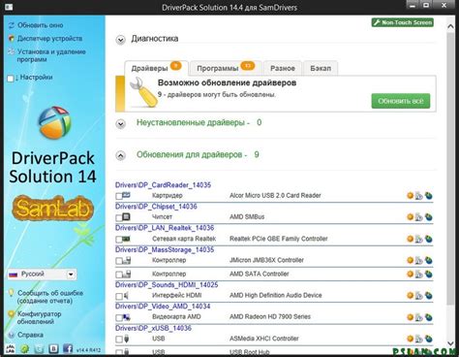Check the Интерфейс HDMI row checkbox
The width and height of the screenshot is (459, 357).
tap(119, 296)
